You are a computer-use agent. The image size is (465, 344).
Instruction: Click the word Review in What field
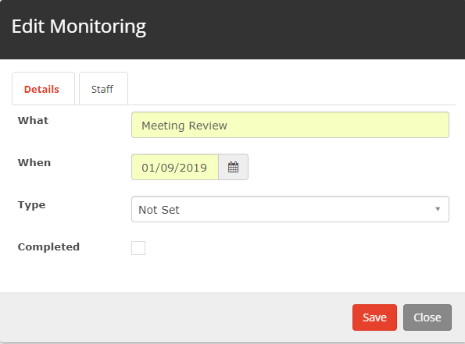208,126
